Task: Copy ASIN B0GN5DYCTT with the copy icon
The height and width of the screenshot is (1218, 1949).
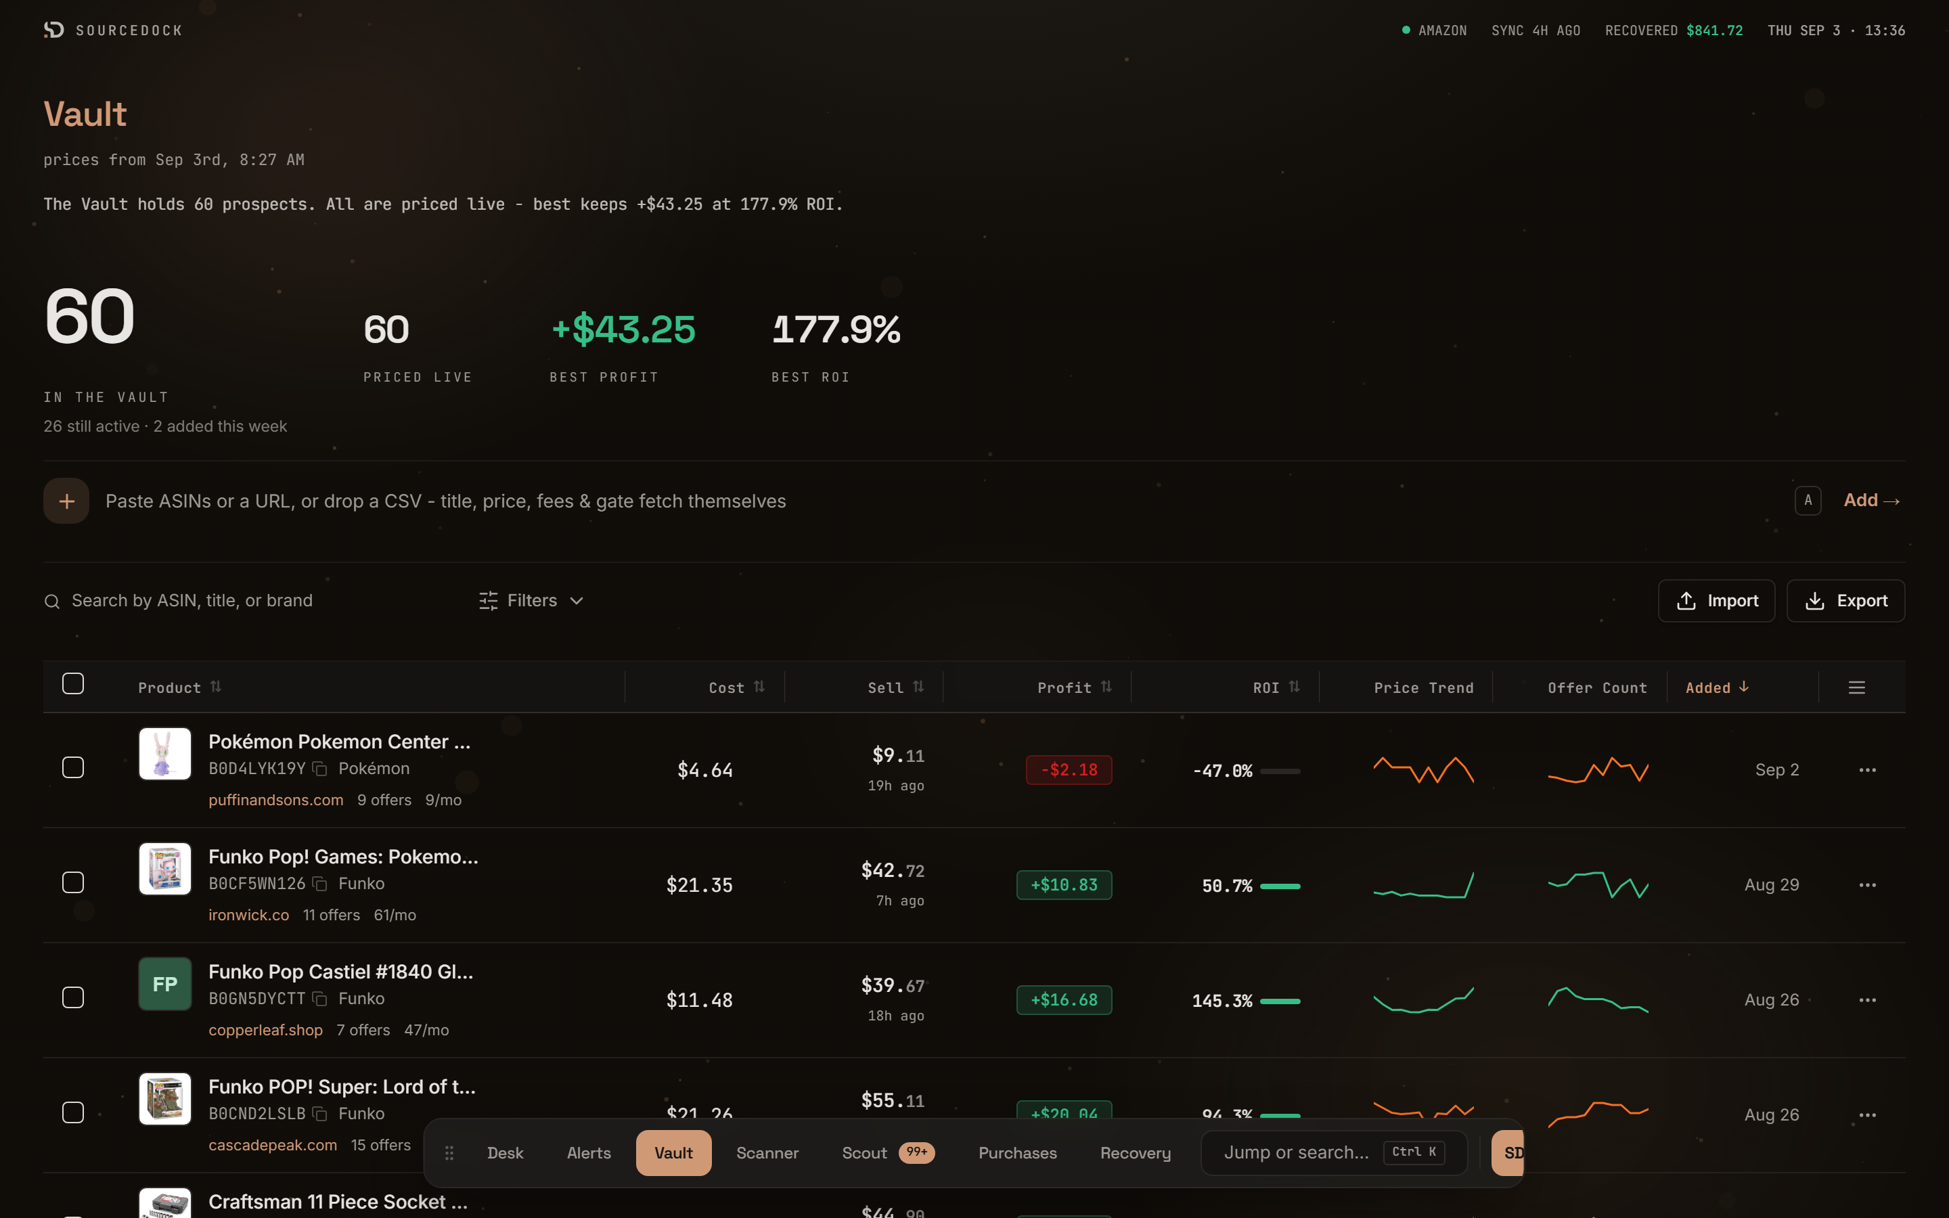Action: pos(319,999)
